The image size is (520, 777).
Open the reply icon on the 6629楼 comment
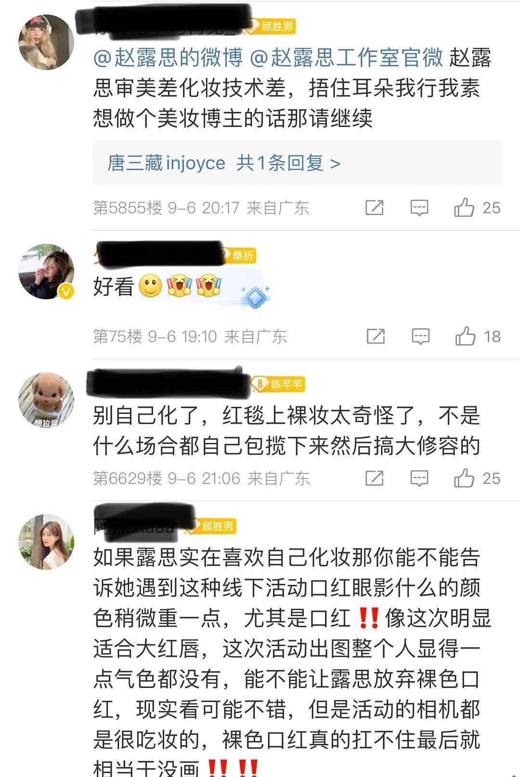pyautogui.click(x=419, y=479)
